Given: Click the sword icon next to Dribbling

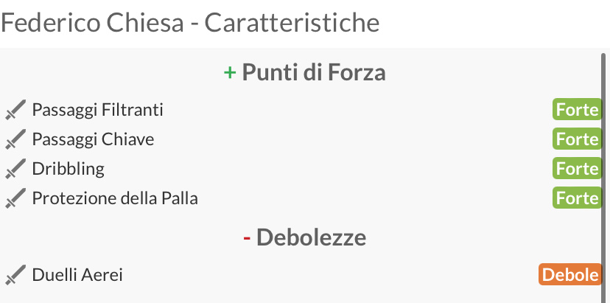Looking at the screenshot, I should (x=15, y=169).
